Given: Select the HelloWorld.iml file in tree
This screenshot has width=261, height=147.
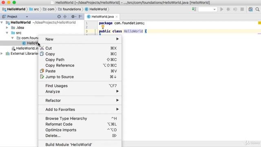Looking at the screenshot, I should click(25, 48).
